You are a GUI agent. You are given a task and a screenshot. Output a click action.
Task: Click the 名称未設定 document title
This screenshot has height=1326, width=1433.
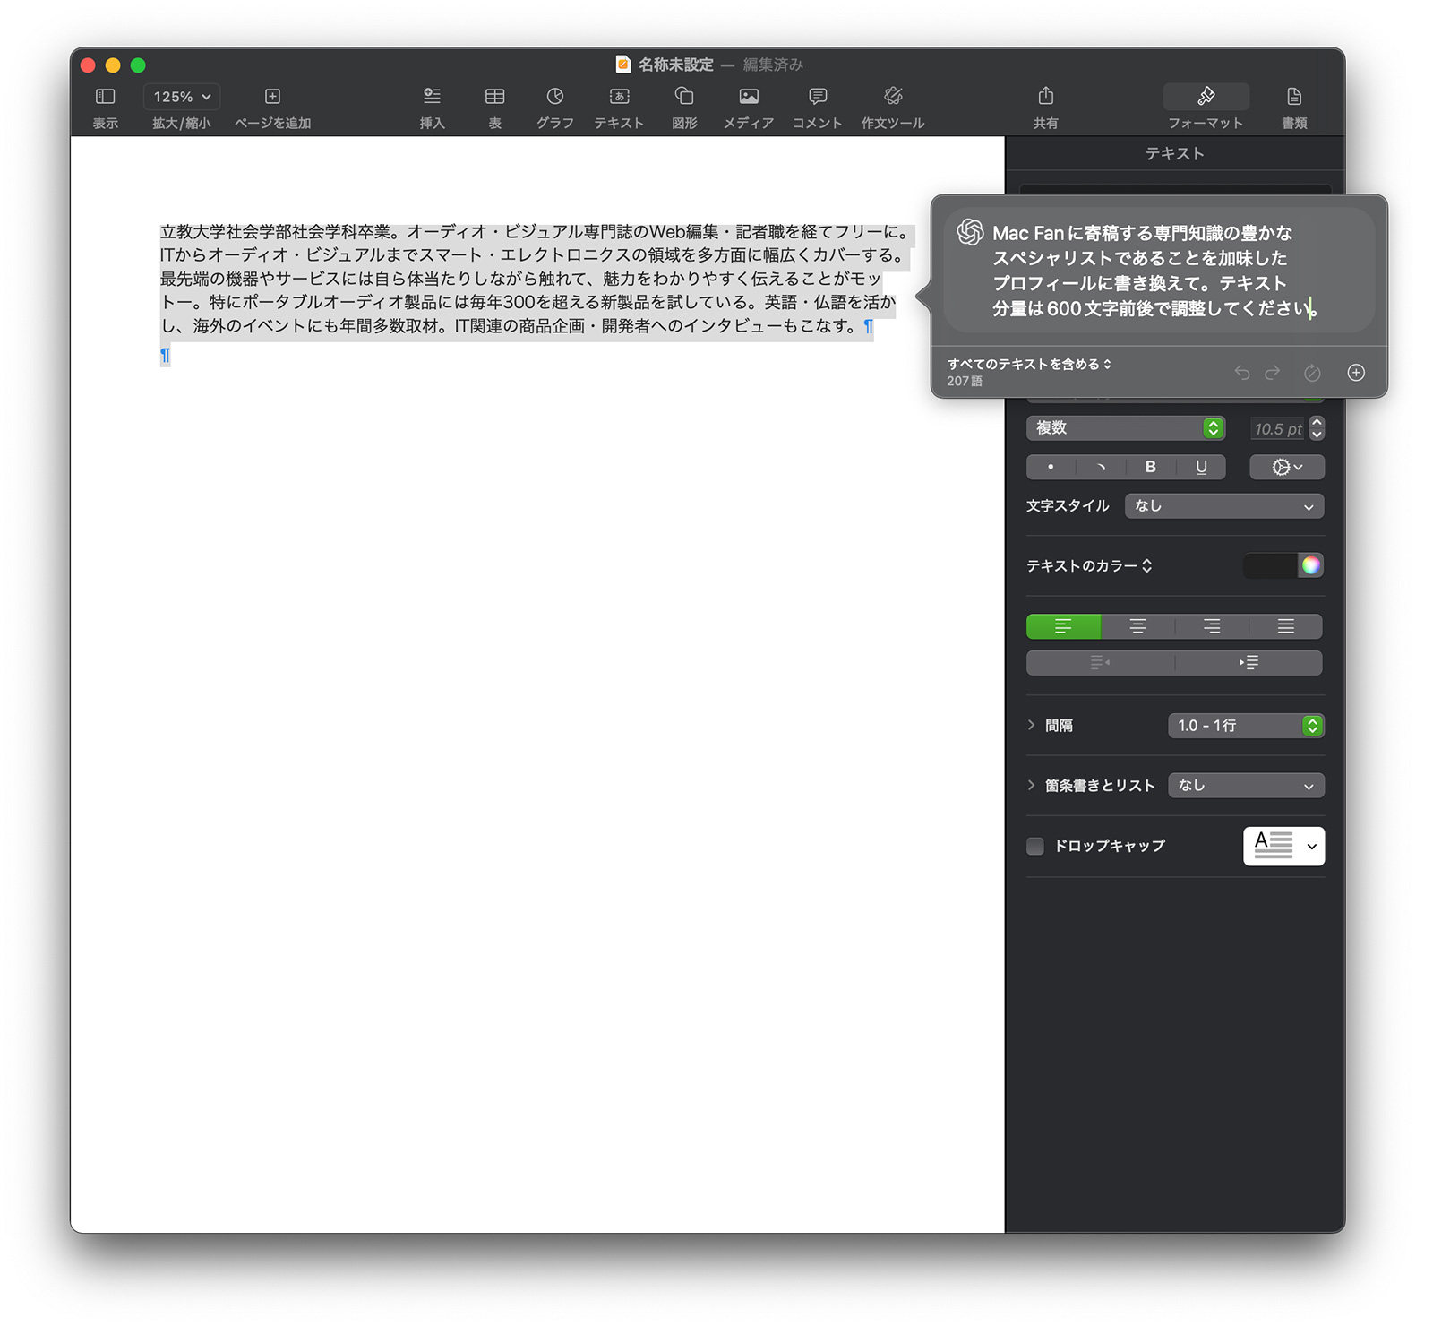point(675,65)
